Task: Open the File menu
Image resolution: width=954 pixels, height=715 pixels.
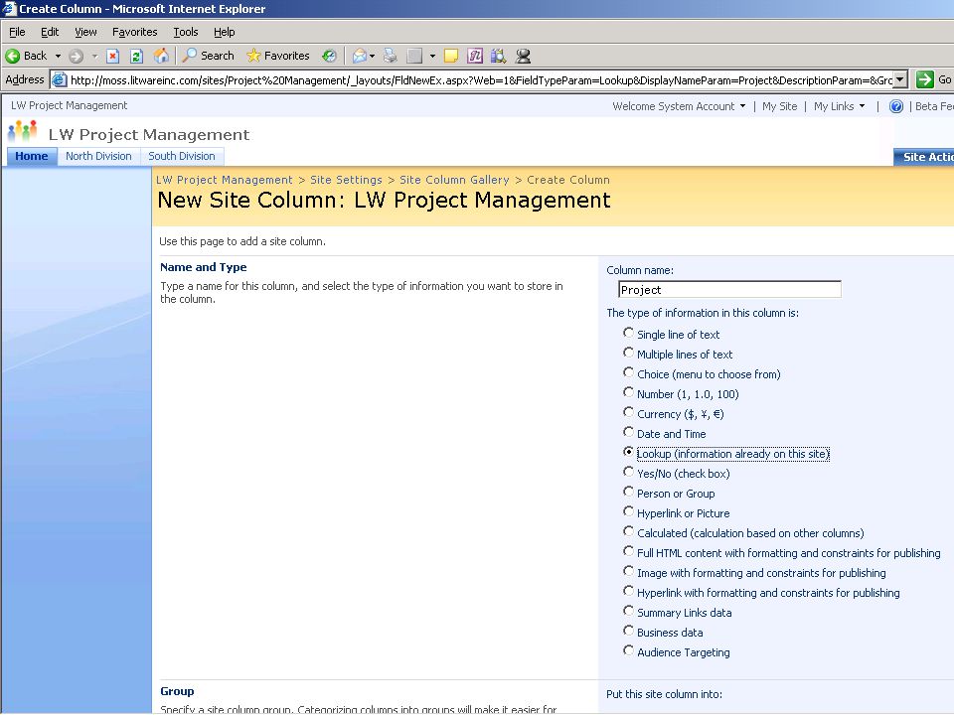Action: click(17, 32)
